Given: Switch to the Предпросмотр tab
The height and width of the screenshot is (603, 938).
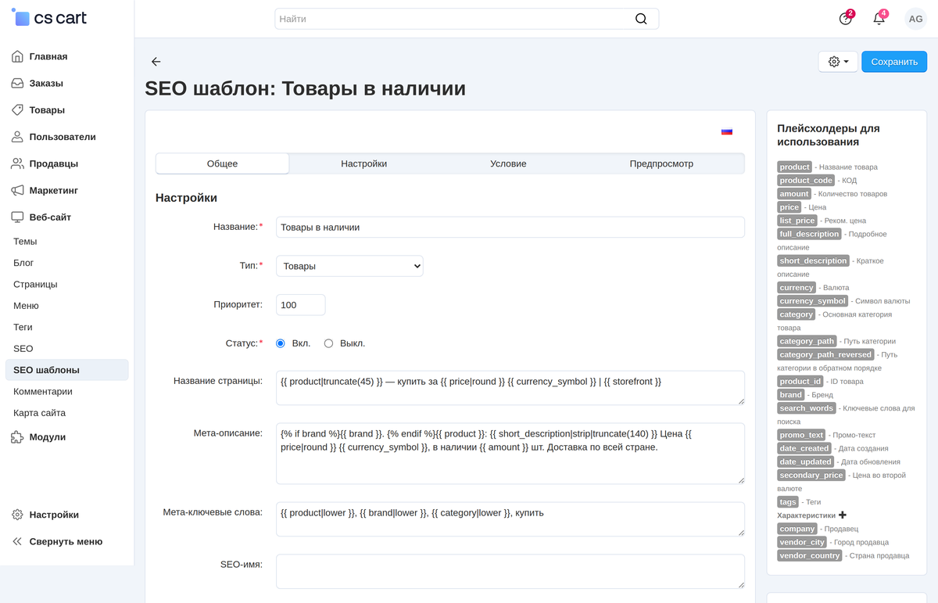Looking at the screenshot, I should tap(661, 163).
